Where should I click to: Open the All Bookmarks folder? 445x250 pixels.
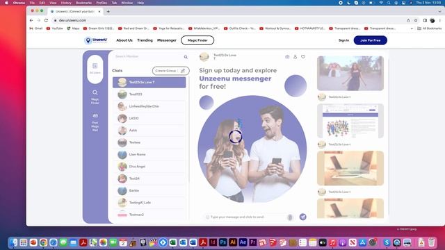coord(430,28)
